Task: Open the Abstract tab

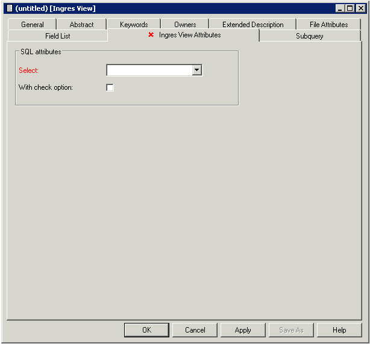Action: (81, 25)
